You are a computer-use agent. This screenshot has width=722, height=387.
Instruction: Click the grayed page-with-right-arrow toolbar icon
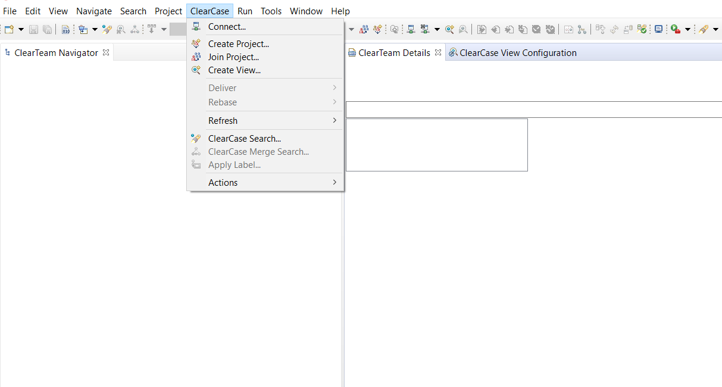pos(482,29)
